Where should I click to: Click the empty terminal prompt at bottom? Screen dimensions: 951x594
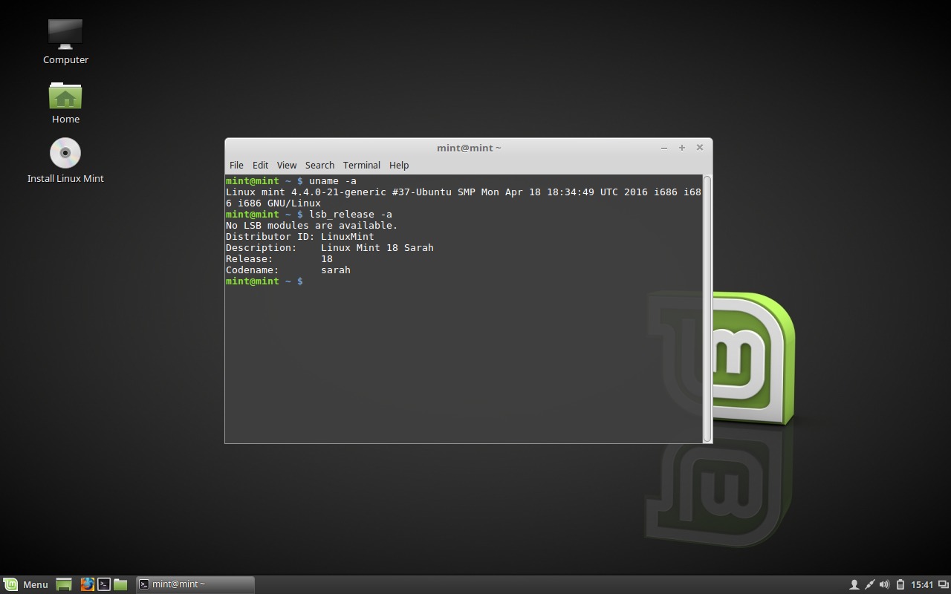coord(264,281)
